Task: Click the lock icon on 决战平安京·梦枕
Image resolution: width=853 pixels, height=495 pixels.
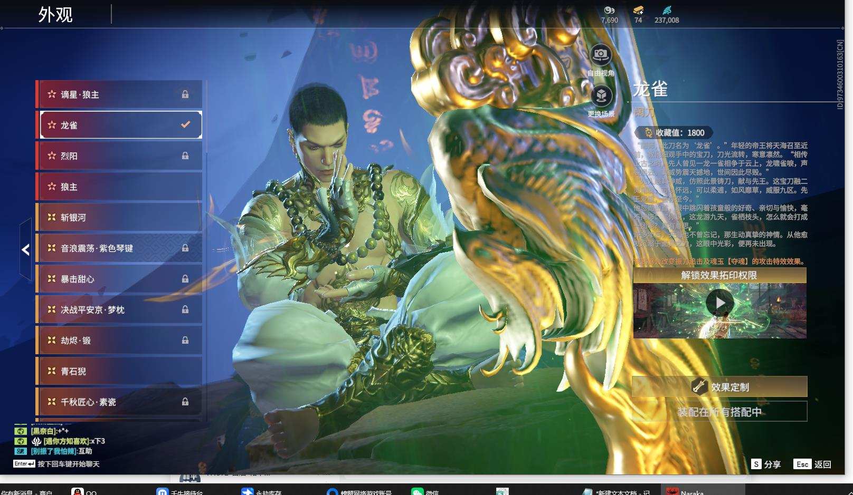Action: [185, 309]
